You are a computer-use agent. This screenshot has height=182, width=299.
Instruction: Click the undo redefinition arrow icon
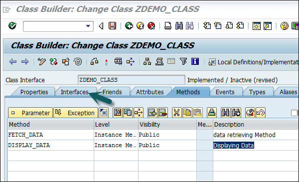point(261,113)
